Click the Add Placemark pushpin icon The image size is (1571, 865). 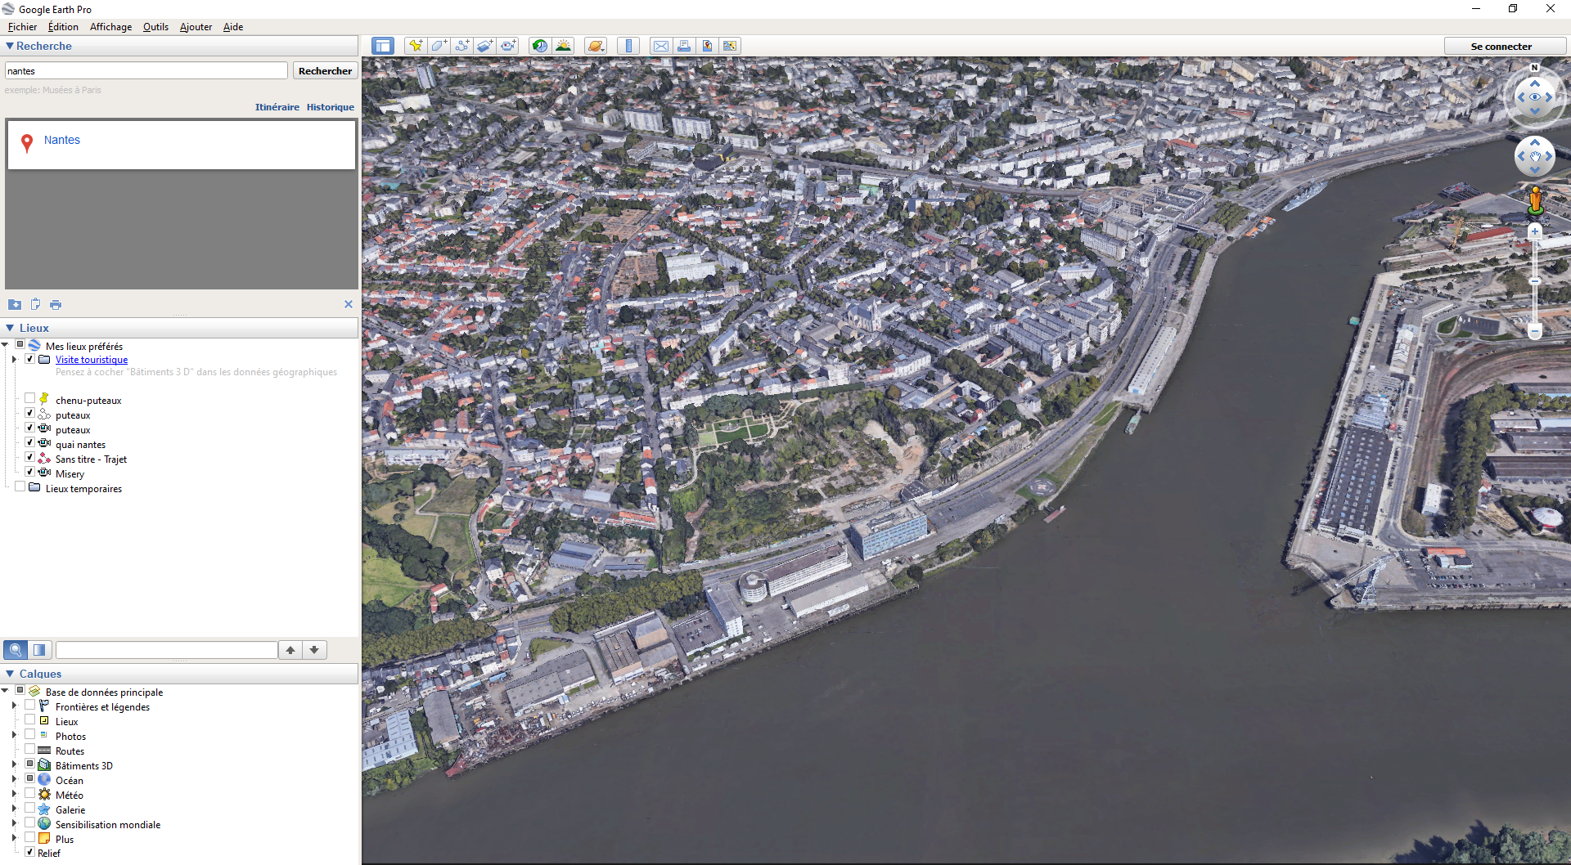416,46
